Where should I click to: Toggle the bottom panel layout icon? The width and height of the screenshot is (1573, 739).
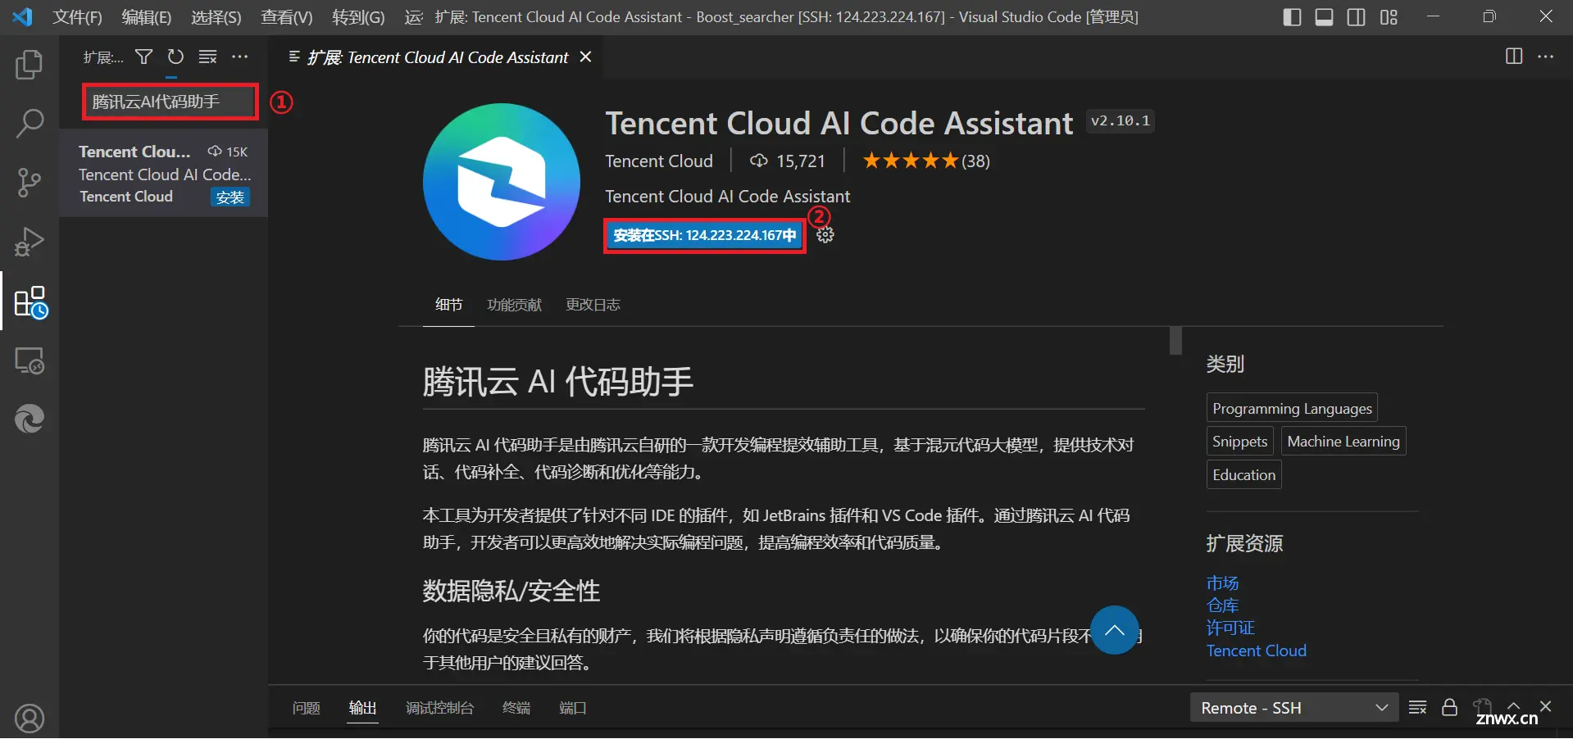point(1324,17)
